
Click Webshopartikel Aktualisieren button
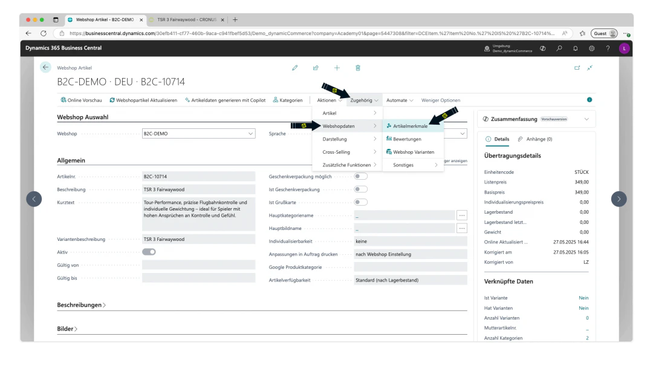143,100
